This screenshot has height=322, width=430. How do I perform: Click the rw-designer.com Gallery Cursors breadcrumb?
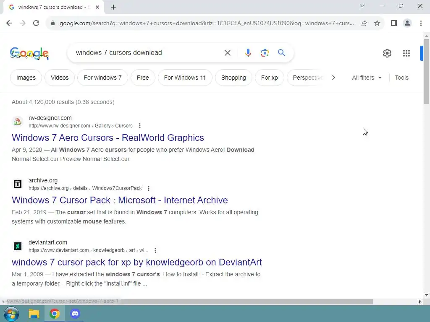81,126
